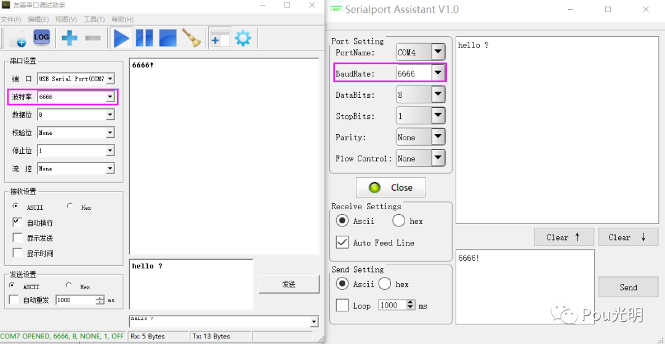665x344 pixels.
Task: Click the green LED indicator on the Close button
Action: click(374, 188)
